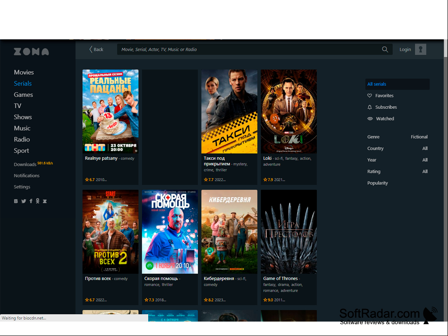The image size is (448, 336).
Task: Go back using the Back button
Action: click(96, 49)
